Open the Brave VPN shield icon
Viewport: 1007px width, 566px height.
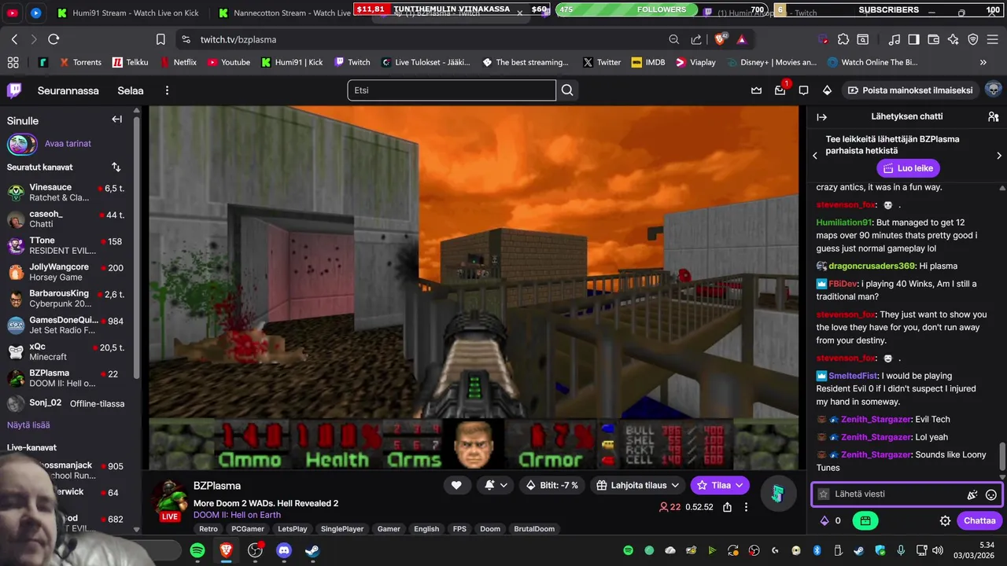(973, 39)
